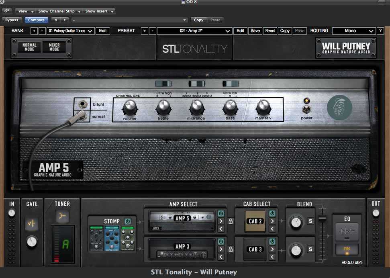390x278 pixels.
Task: Click the Compare button
Action: (x=36, y=20)
